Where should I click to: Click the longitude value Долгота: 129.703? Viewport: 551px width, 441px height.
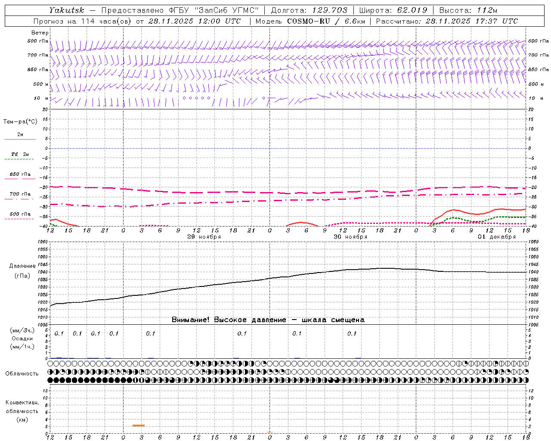click(x=309, y=10)
